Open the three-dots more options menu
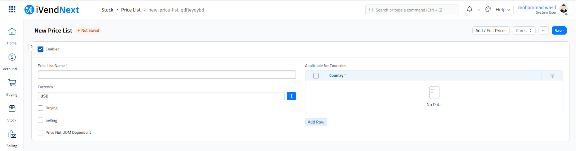The image size is (576, 151). coord(544,31)
